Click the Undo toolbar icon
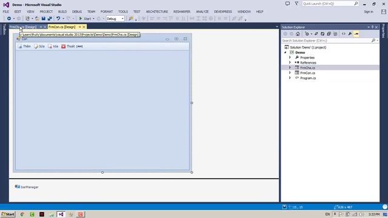This screenshot has width=388, height=218. [x=58, y=19]
